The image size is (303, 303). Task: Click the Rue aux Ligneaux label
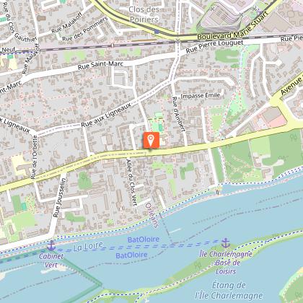pos(106,115)
